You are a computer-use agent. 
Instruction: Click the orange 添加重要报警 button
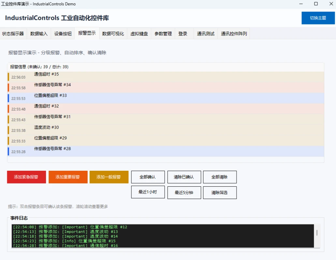68,177
